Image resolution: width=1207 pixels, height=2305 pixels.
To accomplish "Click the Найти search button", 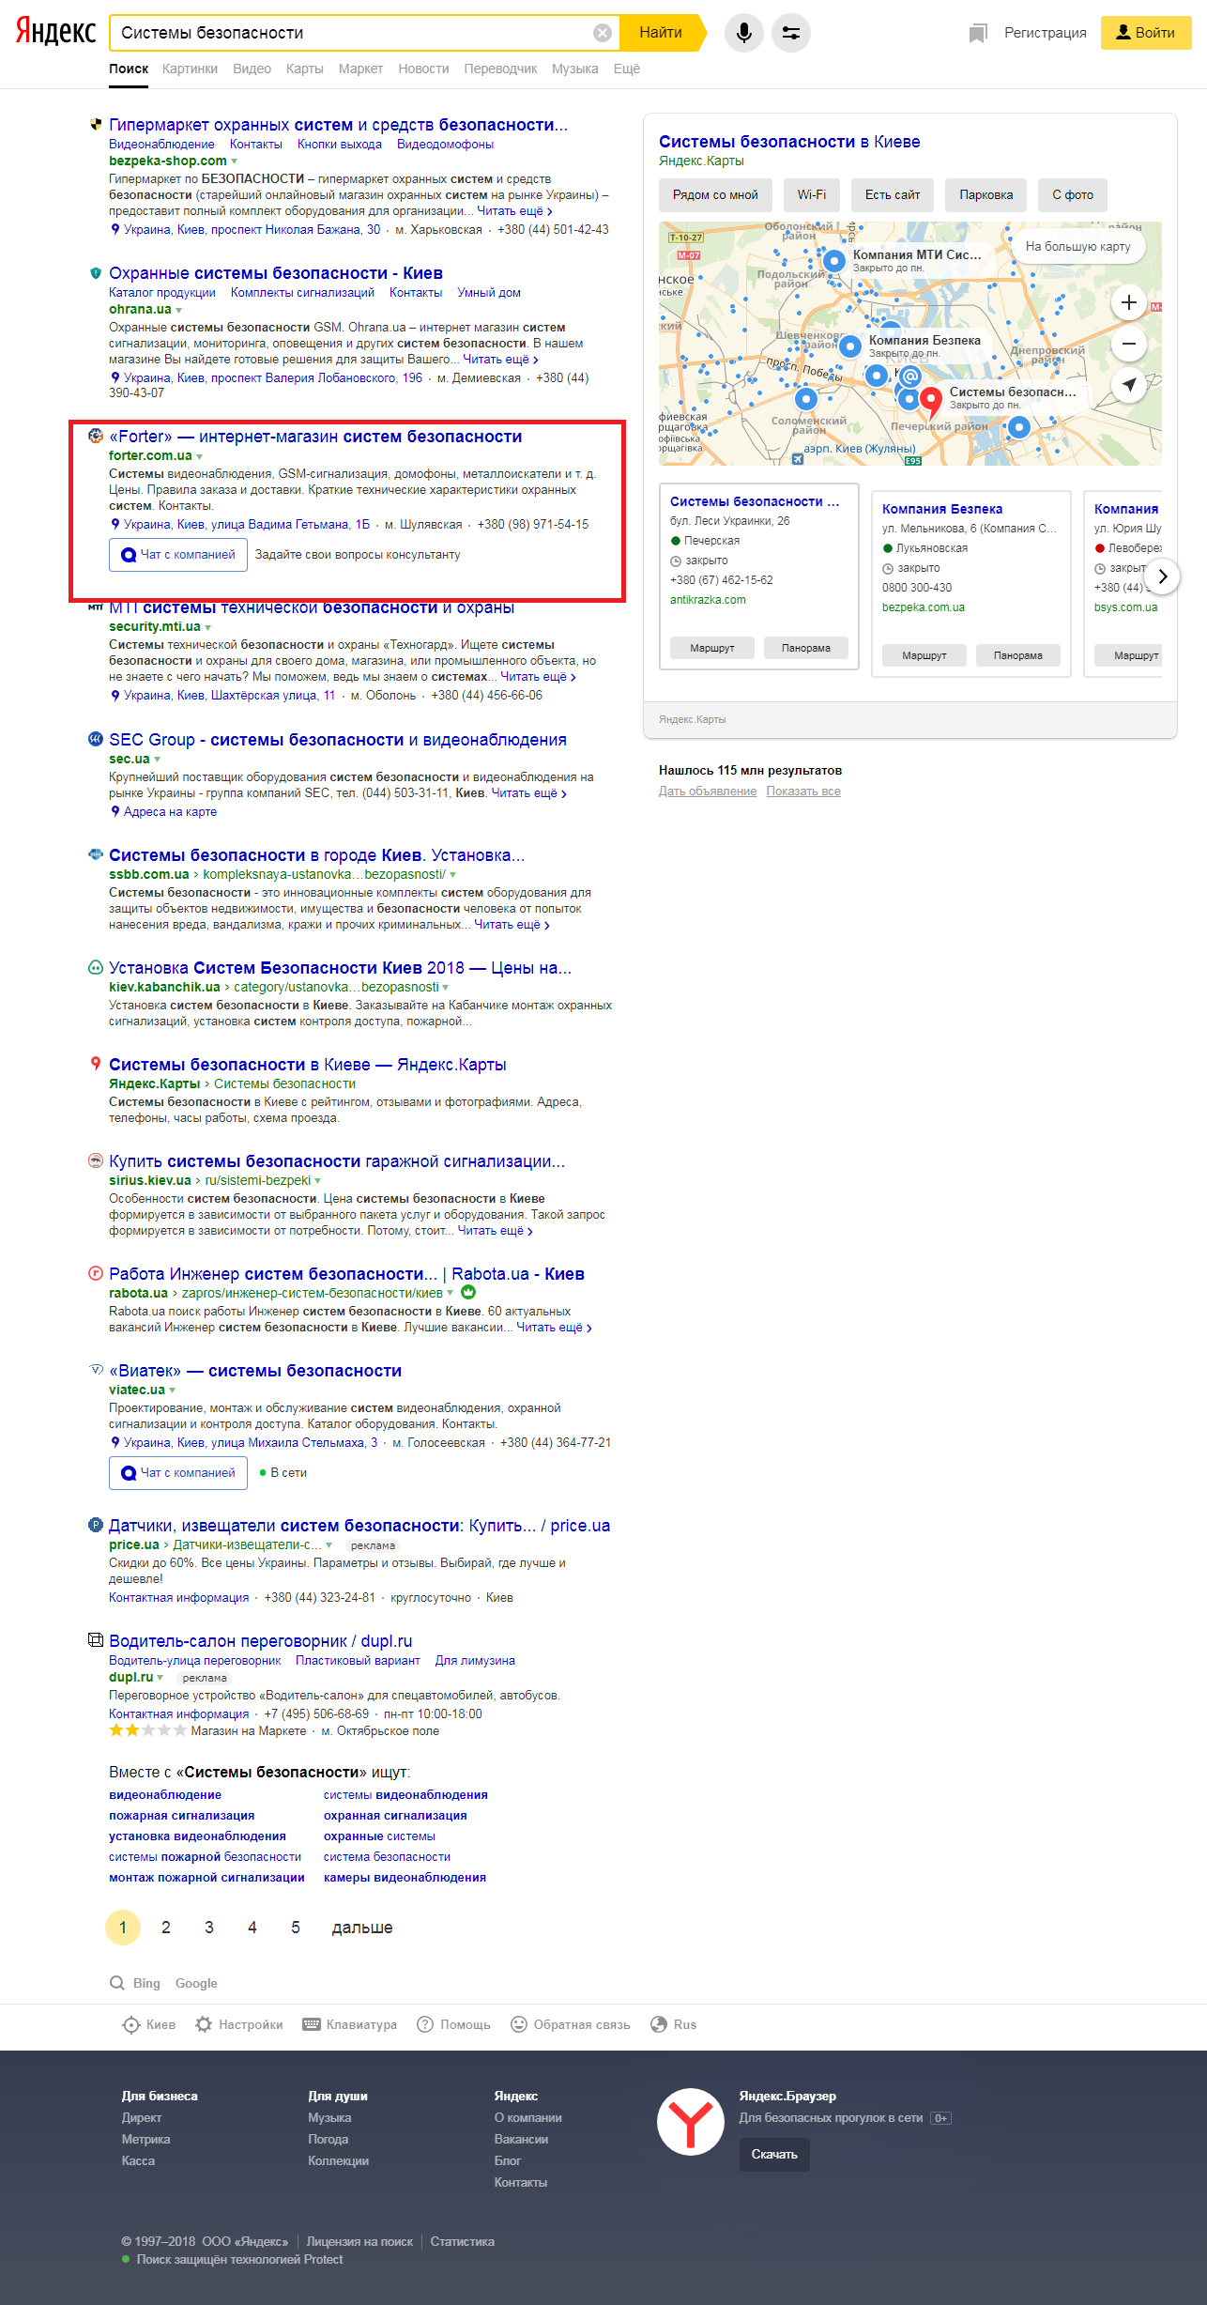I will pyautogui.click(x=661, y=33).
